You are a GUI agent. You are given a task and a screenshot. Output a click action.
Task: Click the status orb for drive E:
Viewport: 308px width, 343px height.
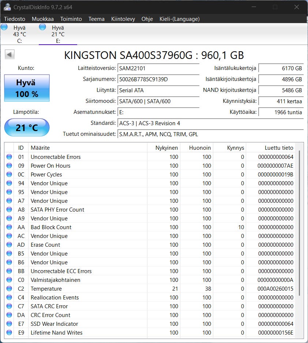[42, 27]
